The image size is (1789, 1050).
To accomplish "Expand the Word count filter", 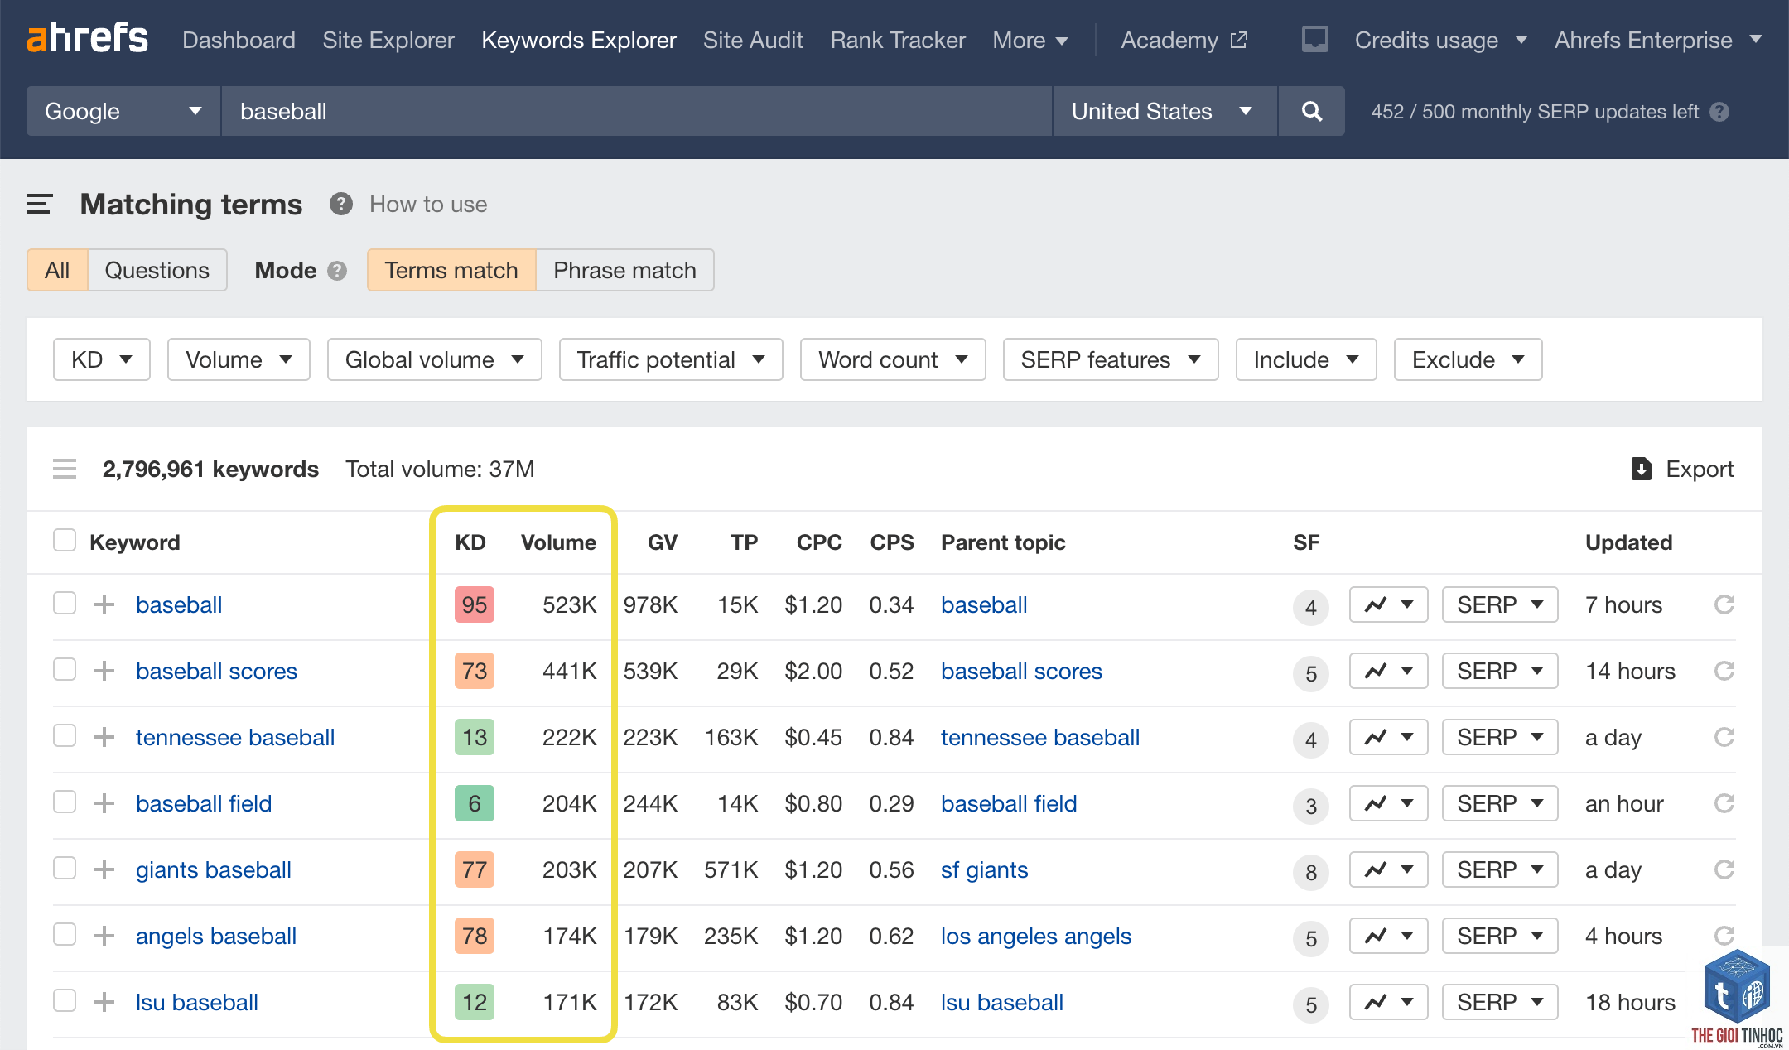I will tap(893, 359).
